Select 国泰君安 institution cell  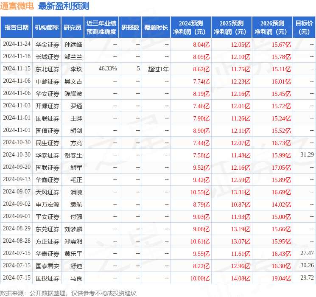(x=48, y=266)
